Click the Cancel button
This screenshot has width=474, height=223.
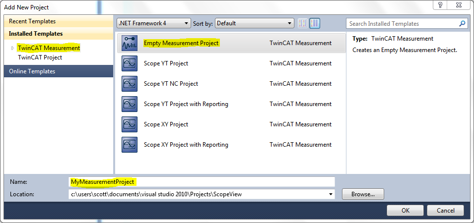point(446,210)
